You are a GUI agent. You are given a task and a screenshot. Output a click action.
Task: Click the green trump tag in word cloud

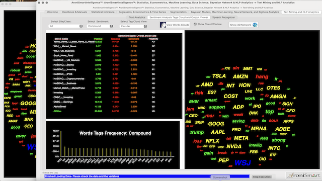(x=197, y=133)
